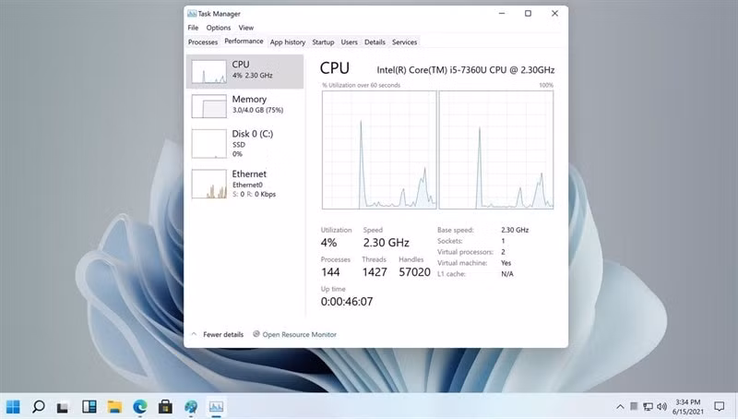Viewport: 738px width, 419px height.
Task: Select Ethernet in the performance sidebar
Action: [244, 184]
